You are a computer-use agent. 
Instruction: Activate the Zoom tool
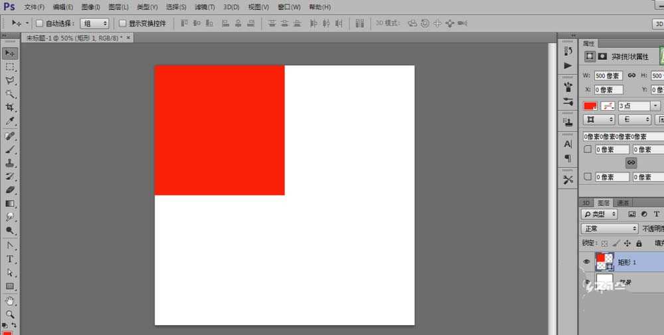click(x=10, y=314)
